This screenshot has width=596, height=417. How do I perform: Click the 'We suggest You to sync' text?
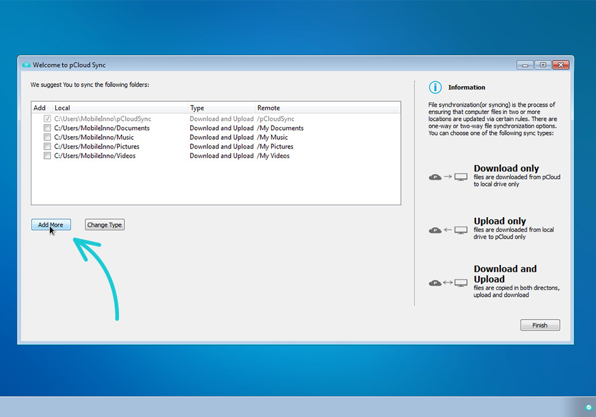point(90,85)
